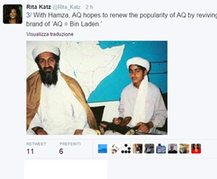Open the black dots pattern user avatar
The image size is (217, 179).
tap(126, 149)
